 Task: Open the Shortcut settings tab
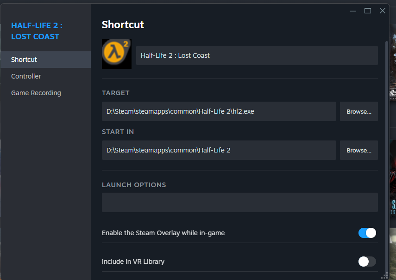24,60
